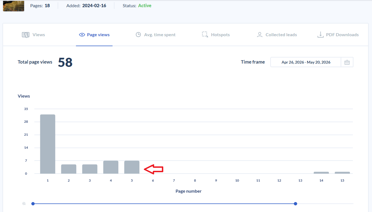Image resolution: width=372 pixels, height=212 pixels.
Task: Click the Active status text
Action: 145,6
